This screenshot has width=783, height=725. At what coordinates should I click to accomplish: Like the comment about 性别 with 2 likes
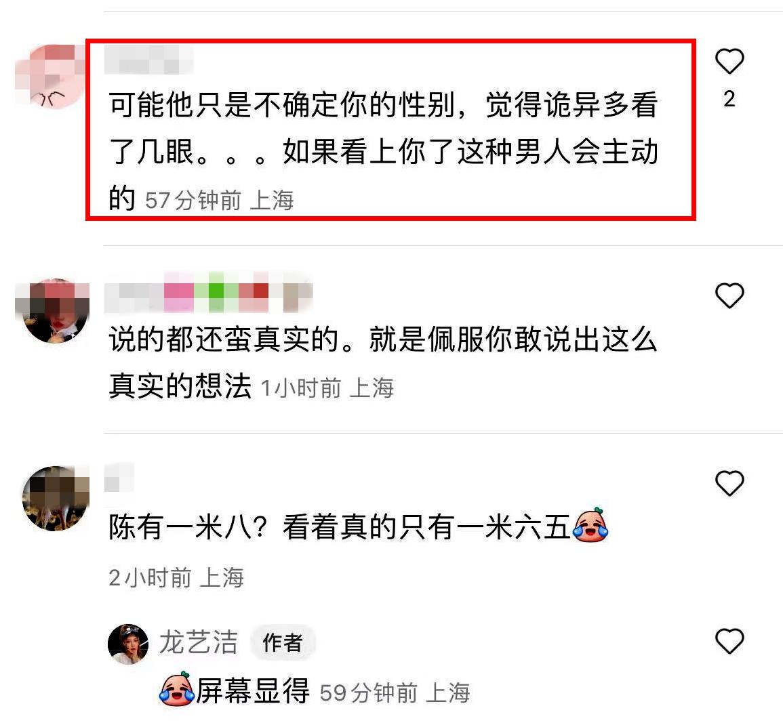tap(729, 61)
